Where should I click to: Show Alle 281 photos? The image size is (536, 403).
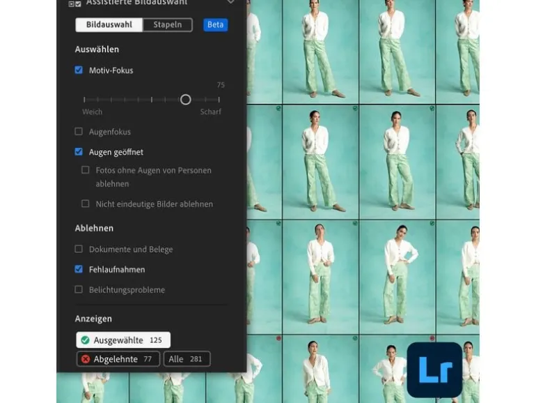pos(187,359)
